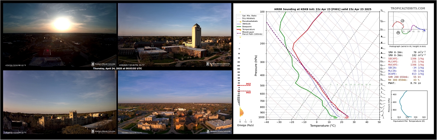Viewport: 437px width, 140px height.
Task: Select the MLCIN -55 J/kg row
Action: point(406,71)
